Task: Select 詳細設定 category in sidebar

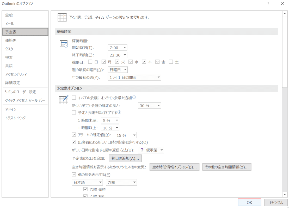Action: tap(25, 83)
